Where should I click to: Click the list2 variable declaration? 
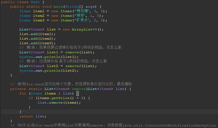tap(52, 66)
